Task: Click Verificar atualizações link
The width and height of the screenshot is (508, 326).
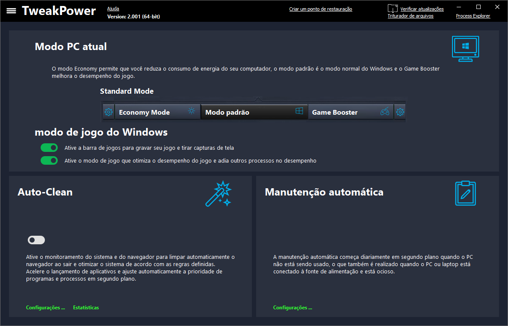Action: coord(422,9)
